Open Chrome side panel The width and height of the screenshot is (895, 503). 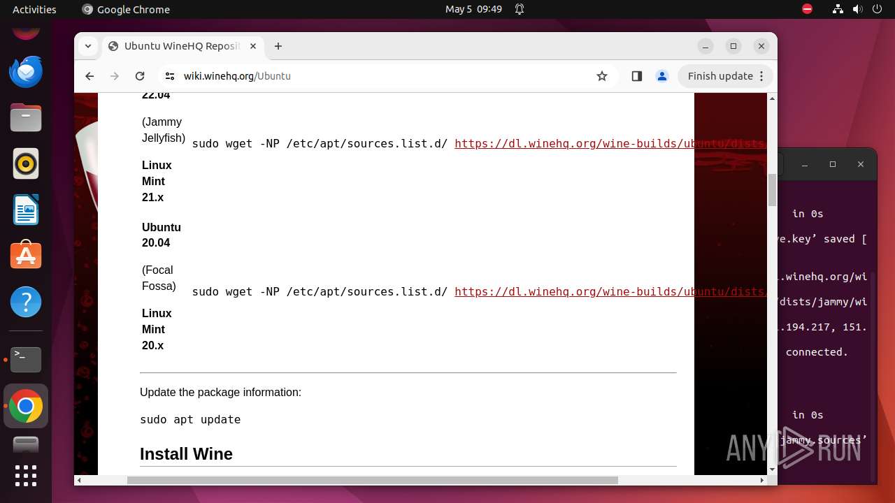(x=636, y=76)
